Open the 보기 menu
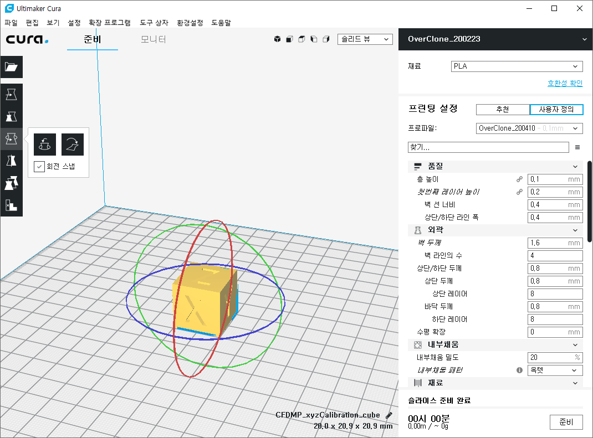The image size is (593, 438). coord(53,23)
